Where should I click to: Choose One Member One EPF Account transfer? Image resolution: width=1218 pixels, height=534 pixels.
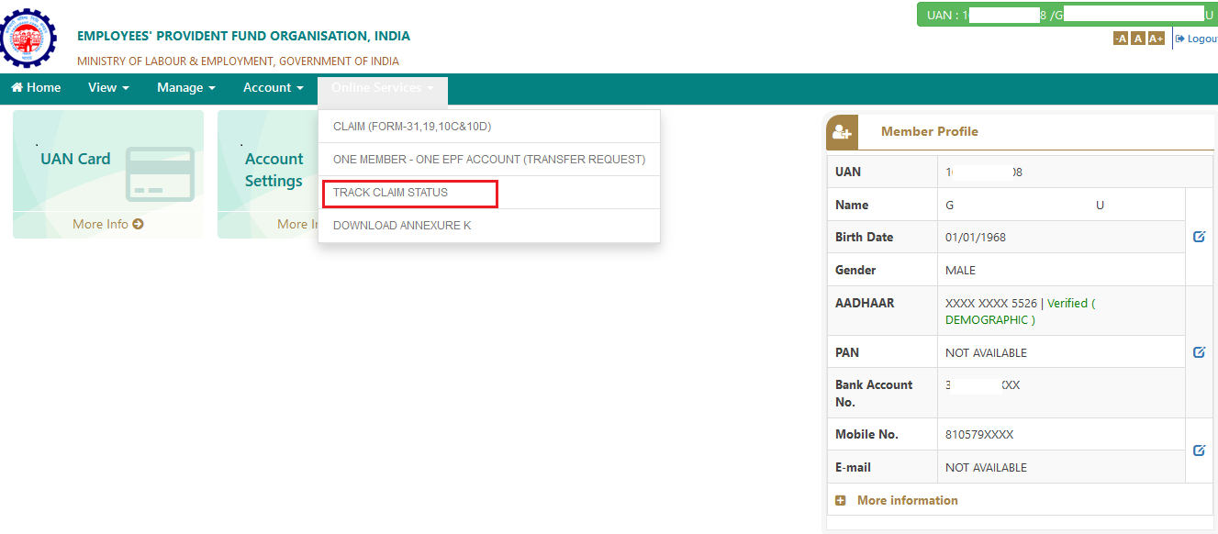(488, 160)
